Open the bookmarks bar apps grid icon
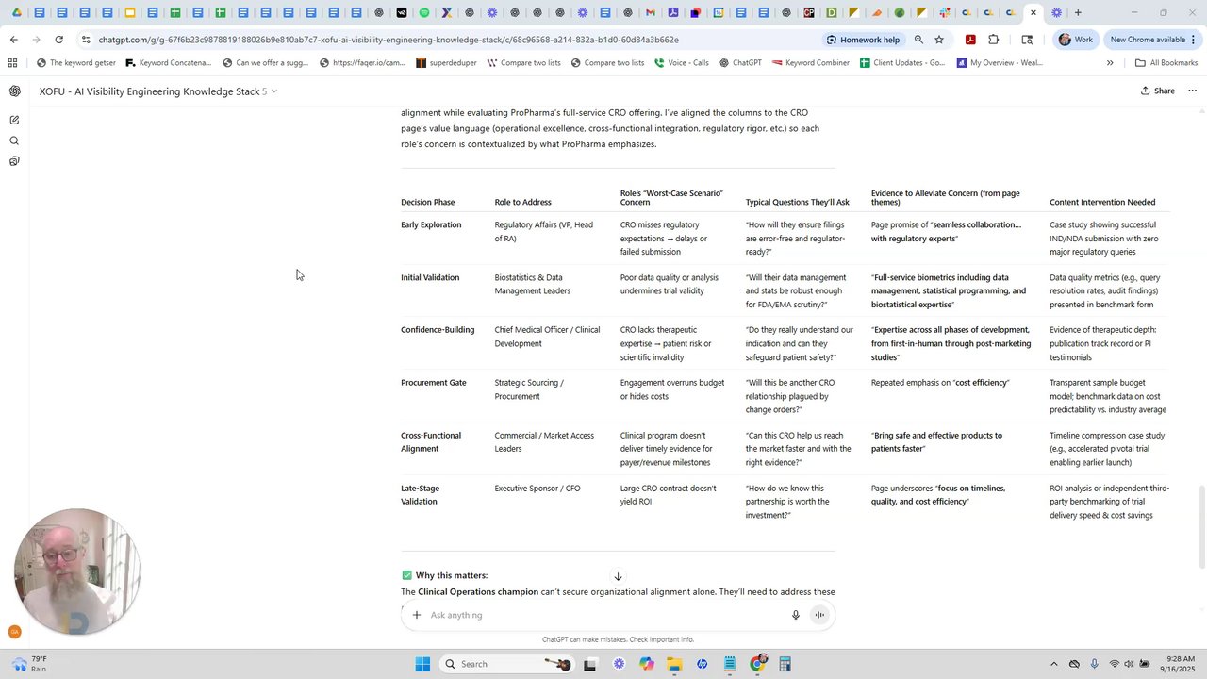 (x=12, y=63)
